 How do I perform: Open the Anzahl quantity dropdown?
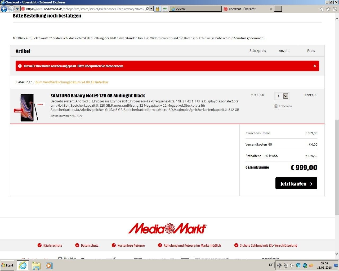(x=282, y=96)
